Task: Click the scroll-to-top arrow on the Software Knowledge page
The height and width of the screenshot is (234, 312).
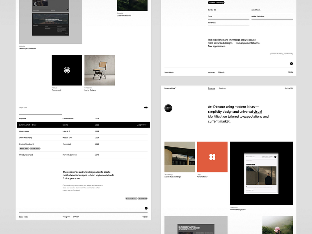Action: [291, 64]
